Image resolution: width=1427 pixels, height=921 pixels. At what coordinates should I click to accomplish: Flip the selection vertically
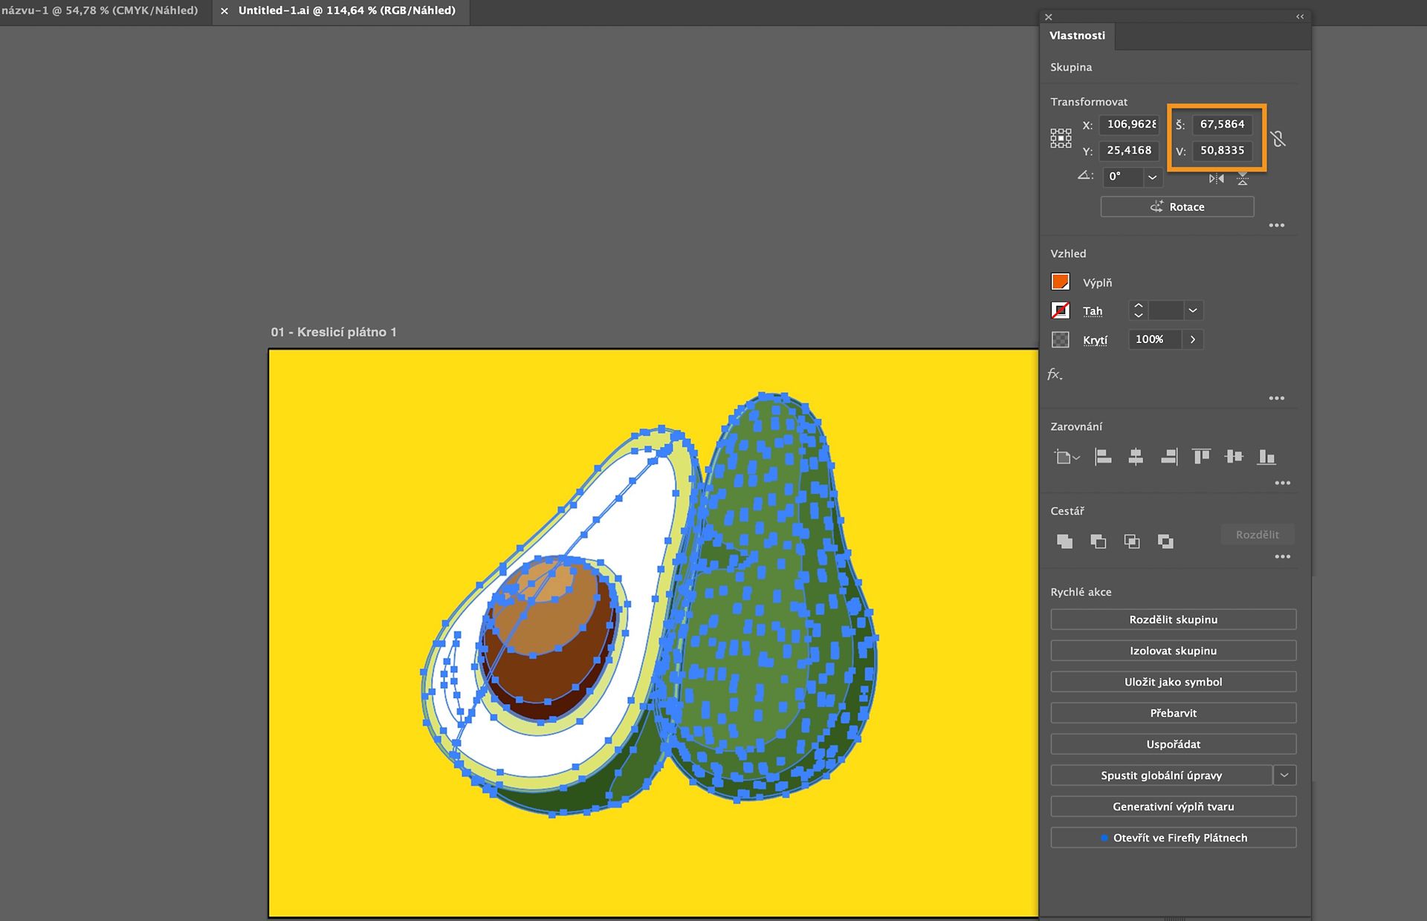(x=1243, y=178)
